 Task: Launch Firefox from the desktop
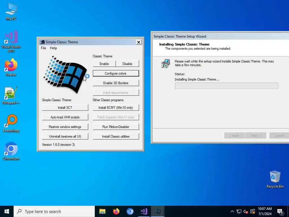pyautogui.click(x=11, y=67)
